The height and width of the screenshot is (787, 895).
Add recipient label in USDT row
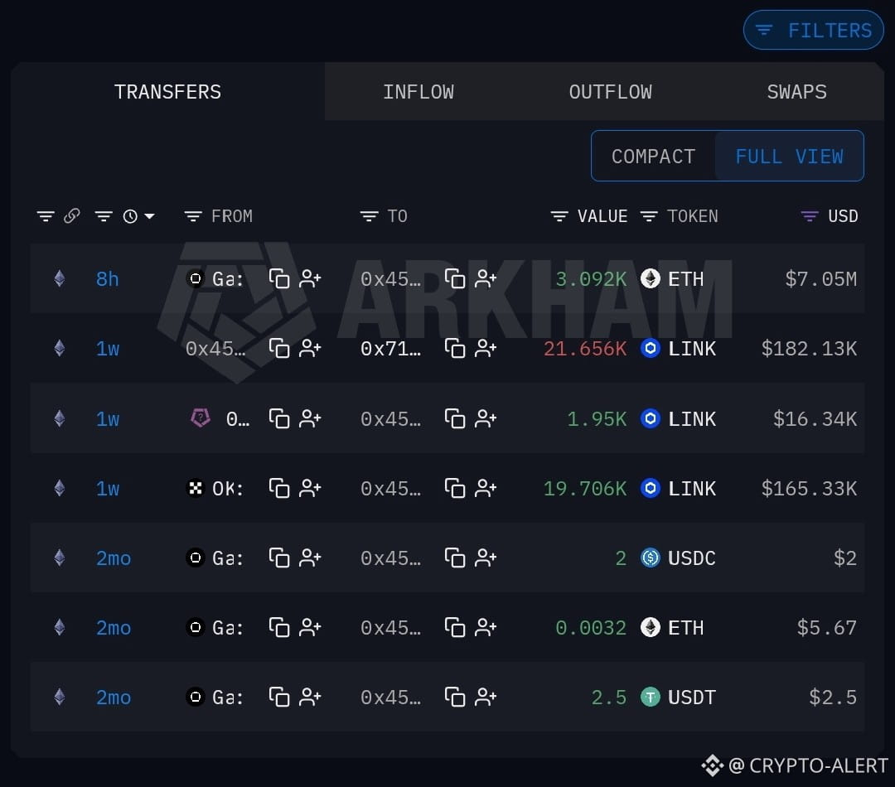click(486, 697)
